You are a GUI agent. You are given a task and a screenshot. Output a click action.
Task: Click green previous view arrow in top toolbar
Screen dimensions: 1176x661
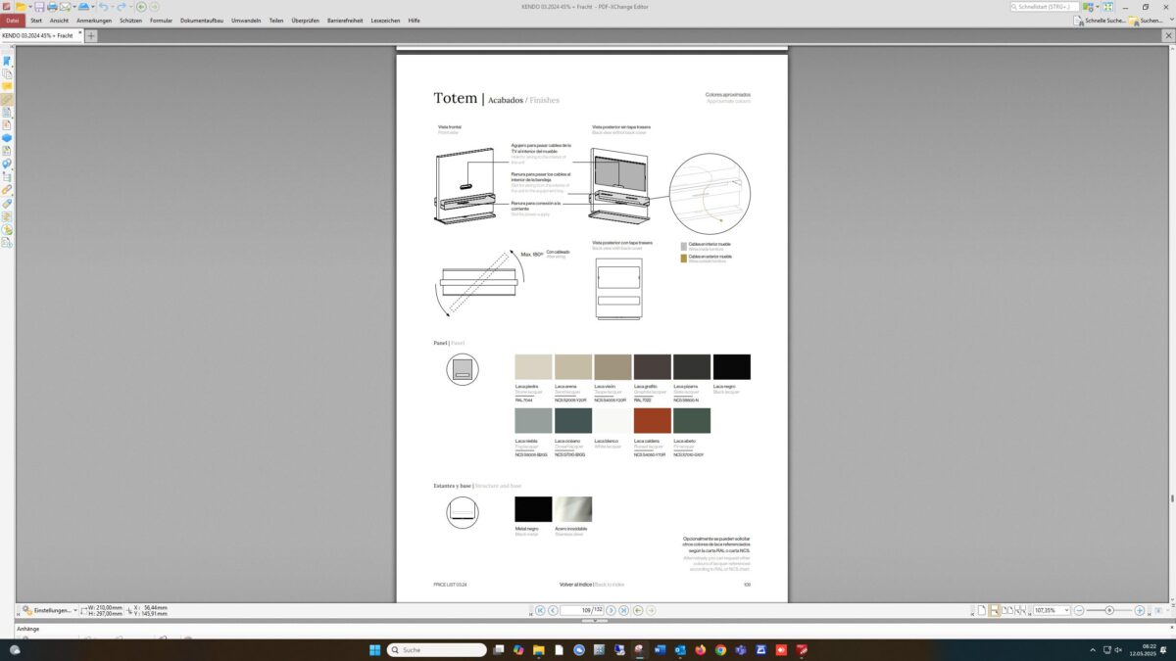click(141, 7)
